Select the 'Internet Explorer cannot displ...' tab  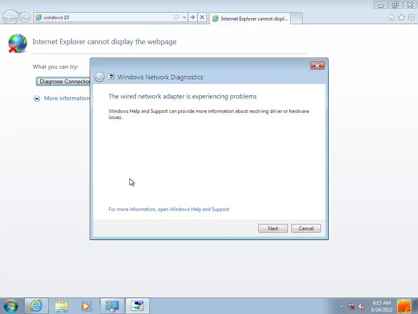pos(250,18)
